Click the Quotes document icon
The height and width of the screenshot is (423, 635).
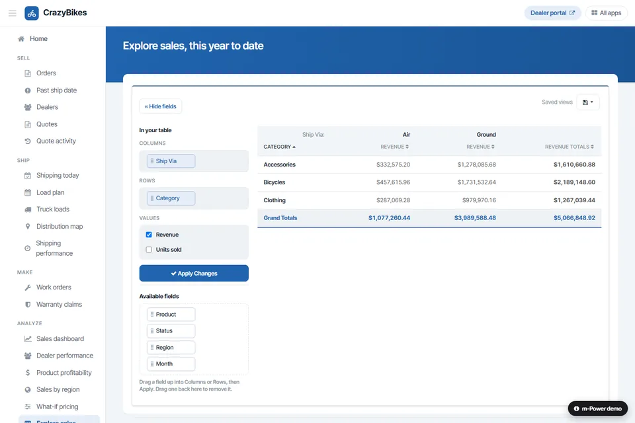tap(28, 124)
